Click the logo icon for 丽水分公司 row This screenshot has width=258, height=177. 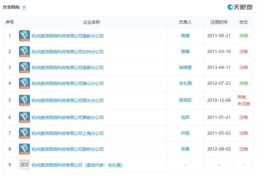point(24,100)
